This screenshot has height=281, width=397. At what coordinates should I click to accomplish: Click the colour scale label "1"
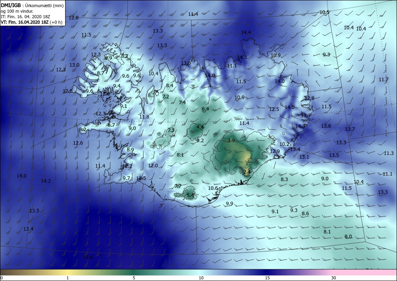67,278
